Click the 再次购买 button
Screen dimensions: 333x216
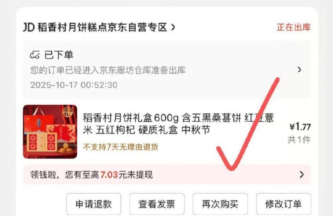pyautogui.click(x=220, y=204)
